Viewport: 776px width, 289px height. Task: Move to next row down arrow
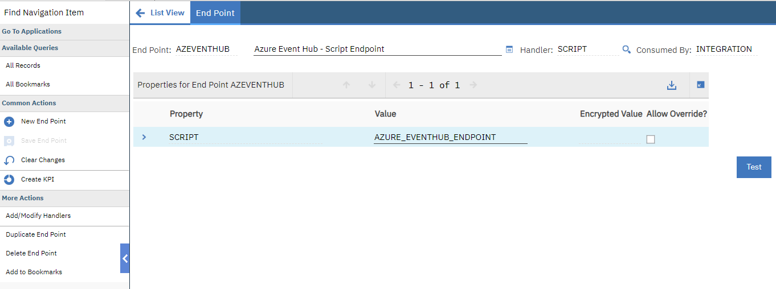click(372, 85)
